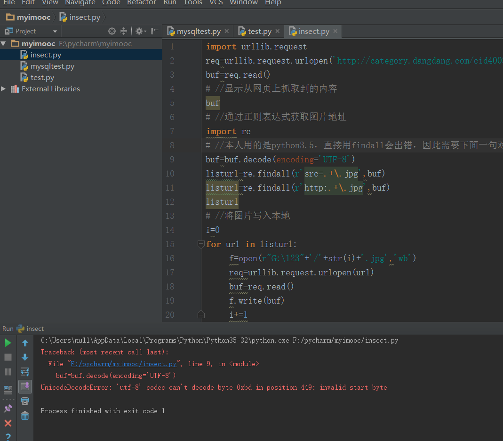Toggle soft-wrap in the Run console

click(24, 372)
